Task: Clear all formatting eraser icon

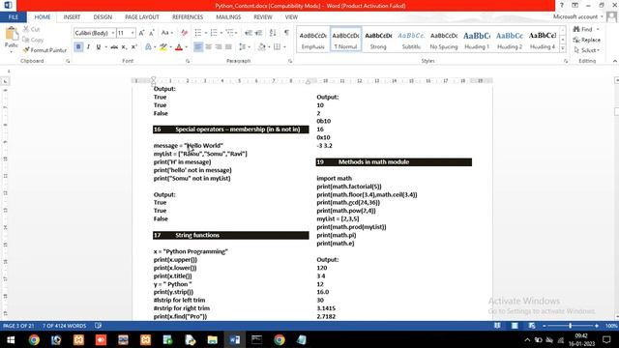Action: 184,33
